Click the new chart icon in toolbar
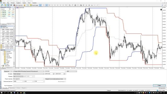 (x=2, y=5)
